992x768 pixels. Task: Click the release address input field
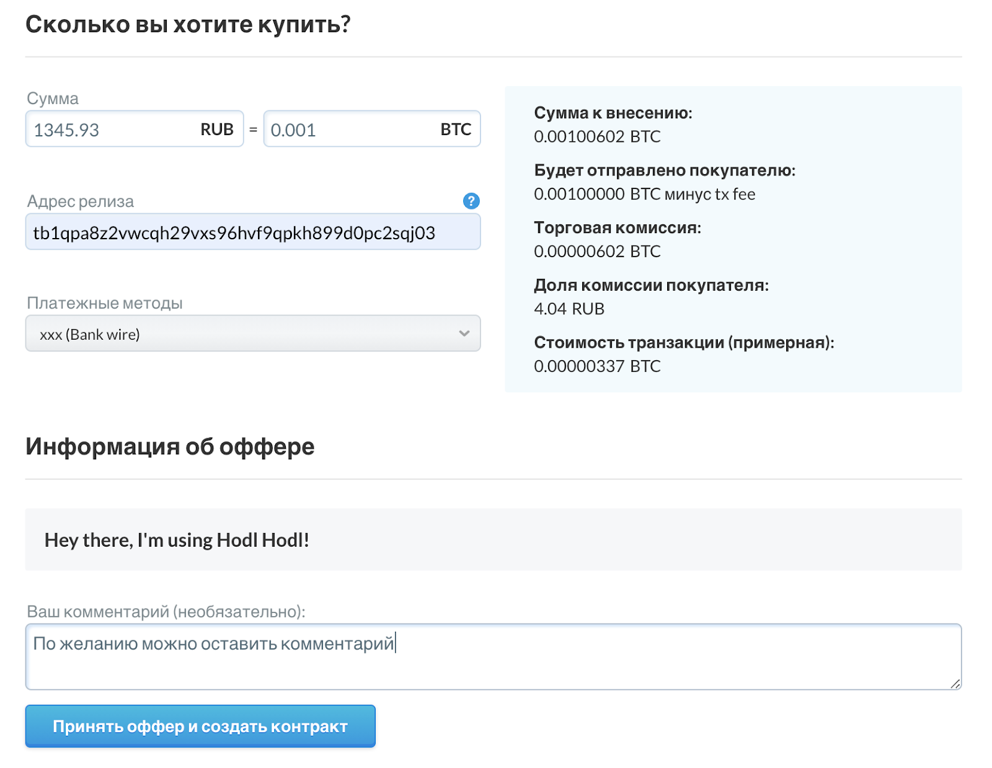pyautogui.click(x=252, y=232)
